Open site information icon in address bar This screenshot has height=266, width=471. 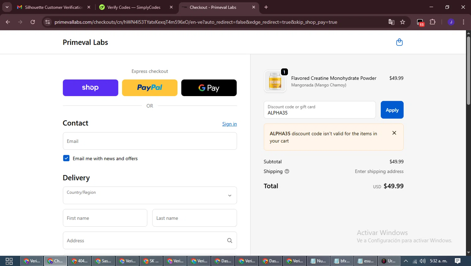pos(47,22)
